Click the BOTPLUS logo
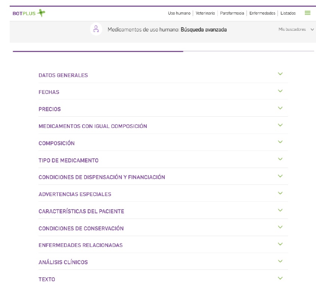This screenshot has height=293, width=316. coord(29,13)
